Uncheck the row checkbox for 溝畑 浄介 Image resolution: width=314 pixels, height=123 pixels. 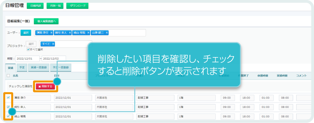pyautogui.click(x=8, y=98)
